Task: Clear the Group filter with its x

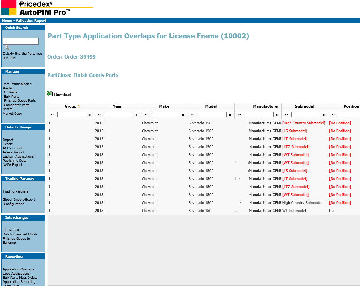Action: coord(89,115)
